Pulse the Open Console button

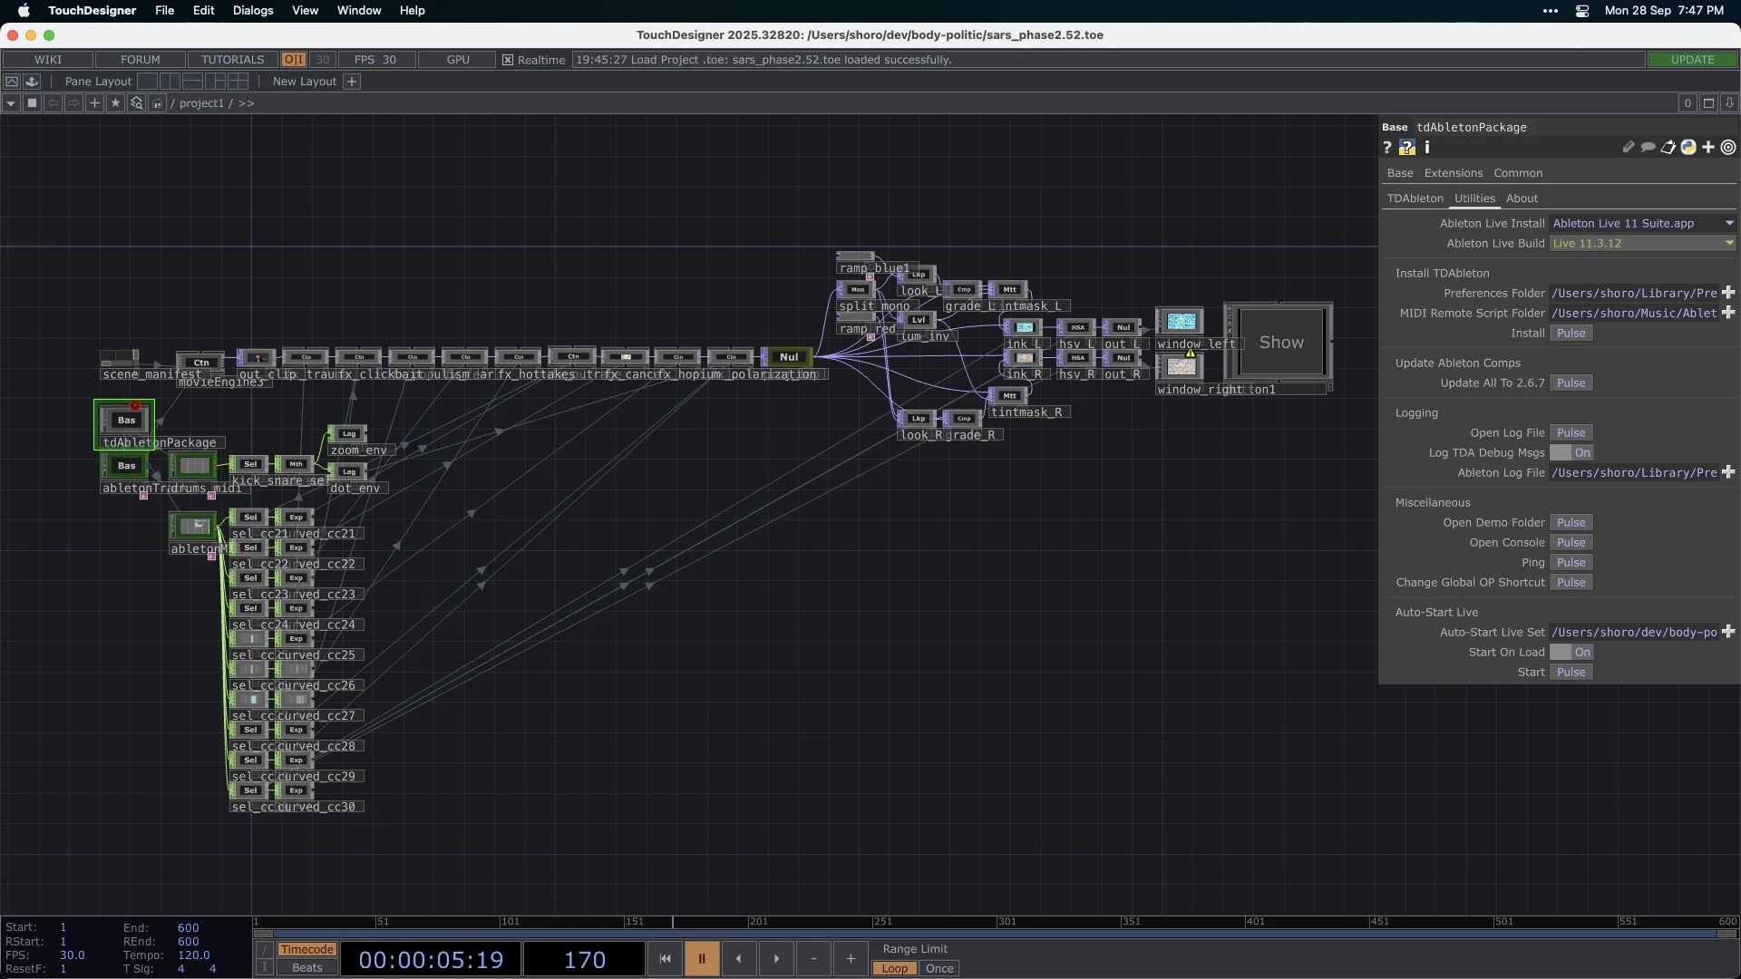1571,542
